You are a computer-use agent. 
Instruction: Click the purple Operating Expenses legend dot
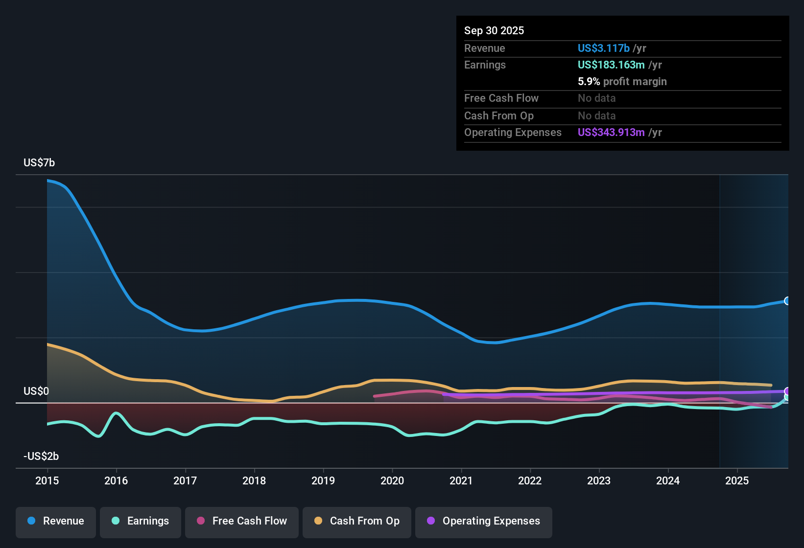pos(431,522)
